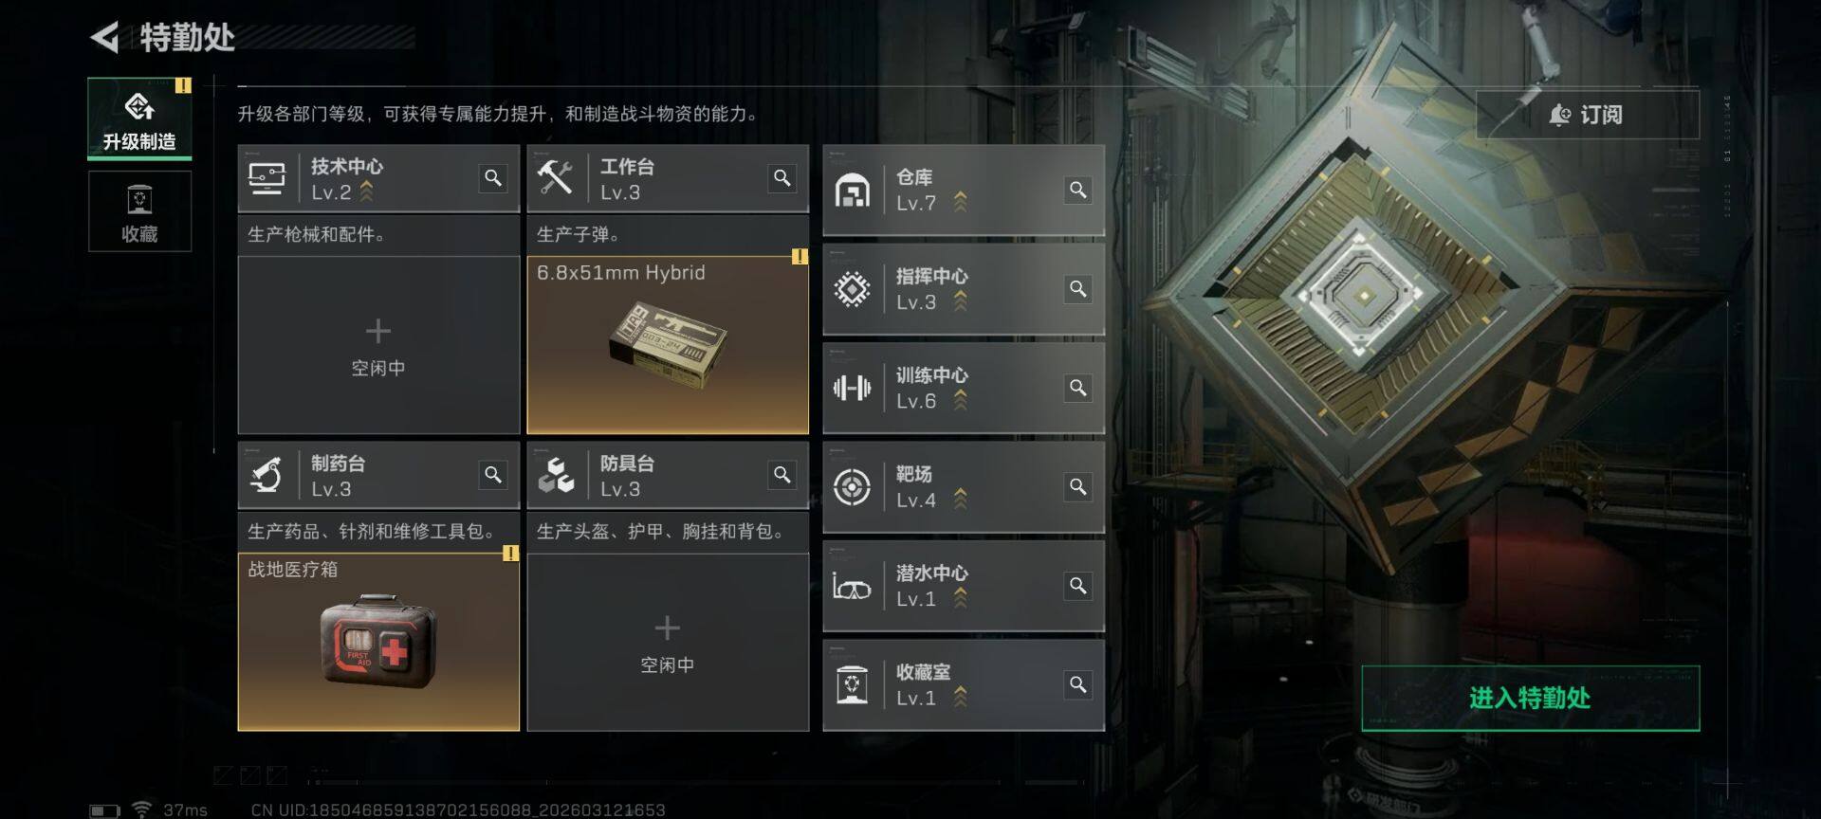Click the 潜水中心 diving goggles icon
Screen dimensions: 1821x819
852,587
